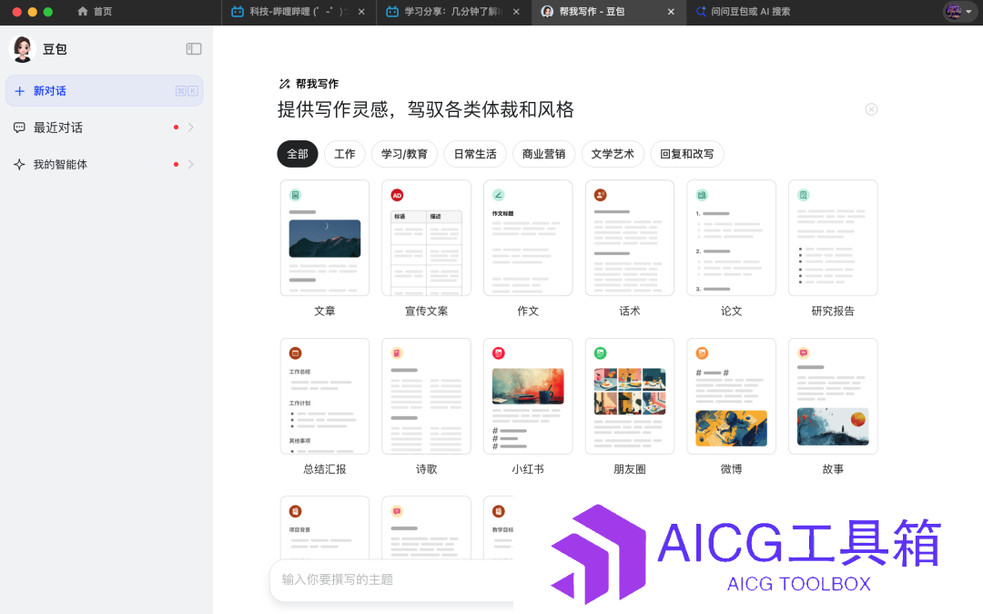
Task: Close the 学习分享 browser tab
Action: click(517, 11)
